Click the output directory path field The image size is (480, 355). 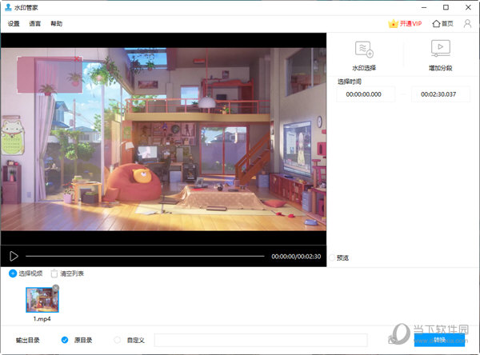(x=261, y=340)
